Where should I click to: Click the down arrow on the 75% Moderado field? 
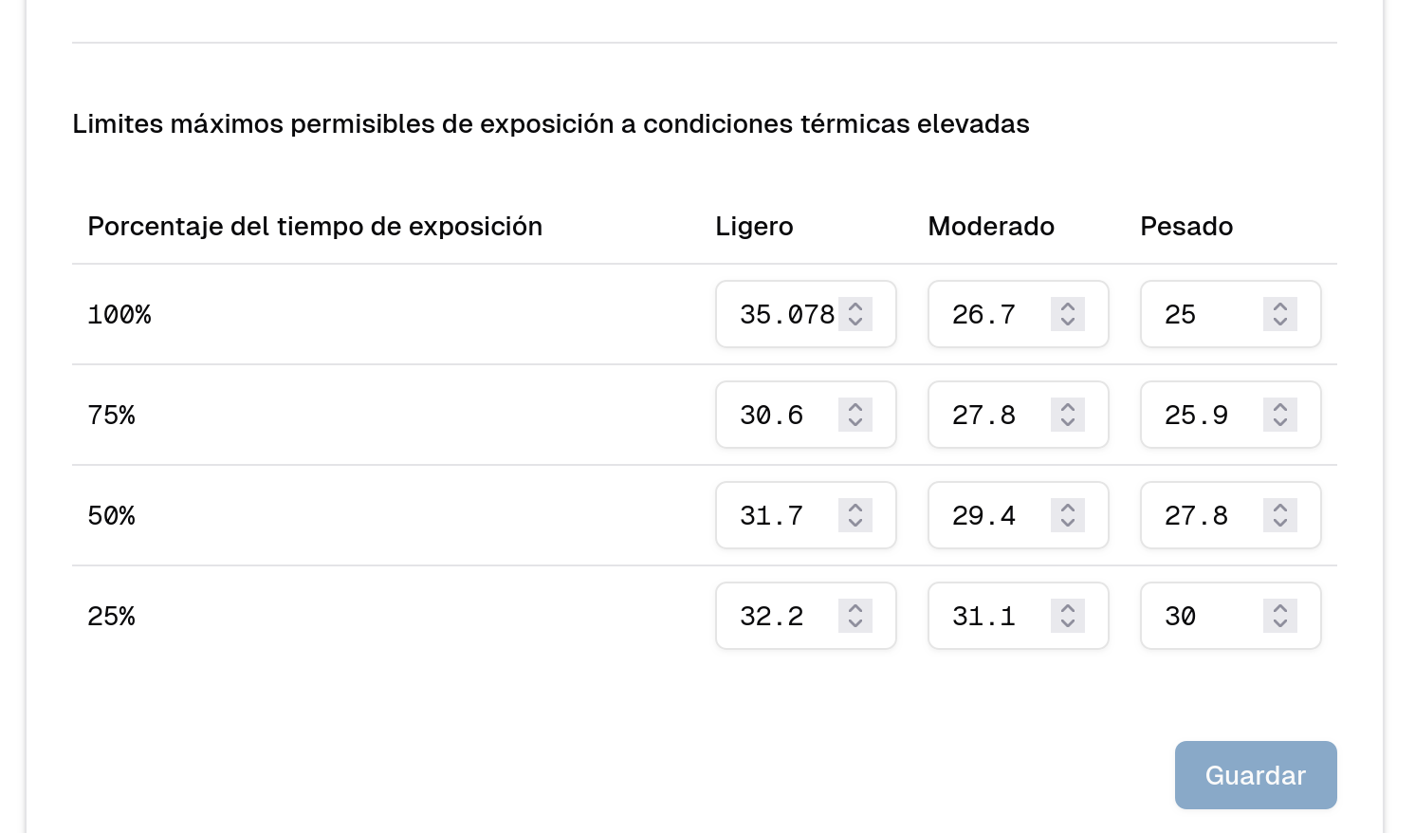[1068, 423]
